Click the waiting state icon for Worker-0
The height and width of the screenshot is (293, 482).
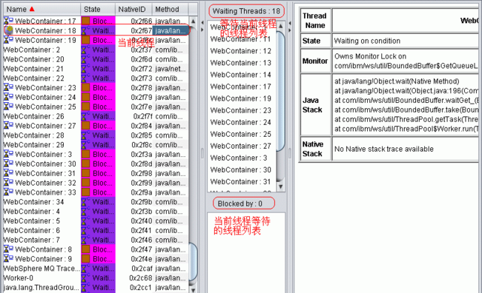pos(86,277)
